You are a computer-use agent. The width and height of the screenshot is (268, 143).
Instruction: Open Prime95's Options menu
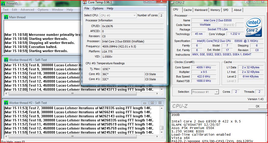(43, 10)
